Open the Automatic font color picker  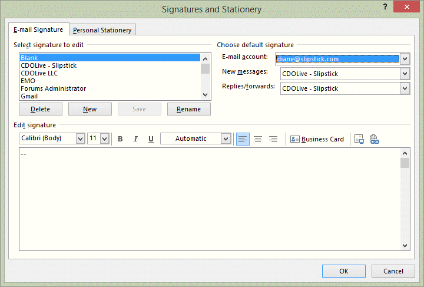(x=226, y=138)
